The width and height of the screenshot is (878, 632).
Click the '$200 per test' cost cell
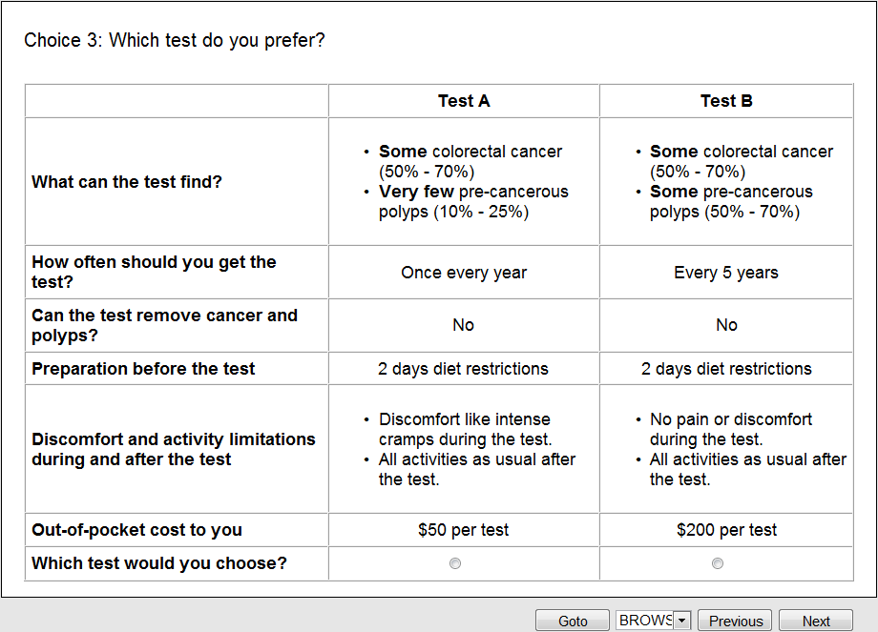pyautogui.click(x=726, y=530)
